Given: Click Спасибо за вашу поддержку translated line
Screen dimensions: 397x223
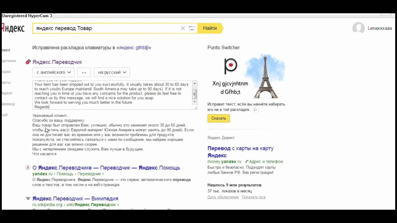Looking at the screenshot, I should pyautogui.click(x=58, y=120).
